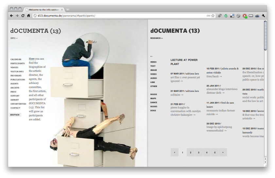The image size is (275, 178).
Task: Click the INFO heading link
Action: (x=14, y=38)
